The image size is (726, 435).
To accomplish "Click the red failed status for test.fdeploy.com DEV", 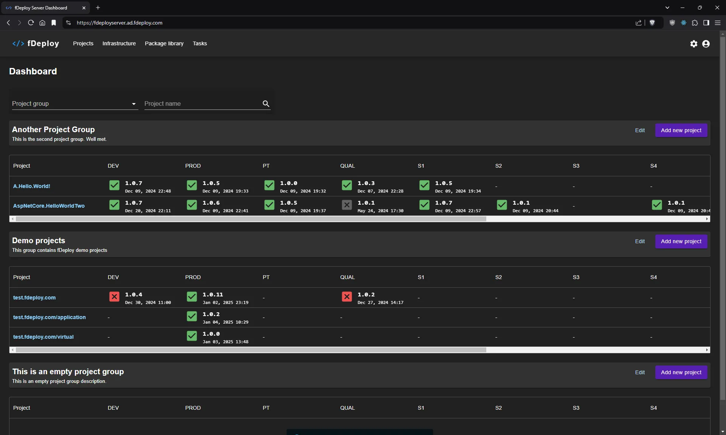I will [x=114, y=297].
